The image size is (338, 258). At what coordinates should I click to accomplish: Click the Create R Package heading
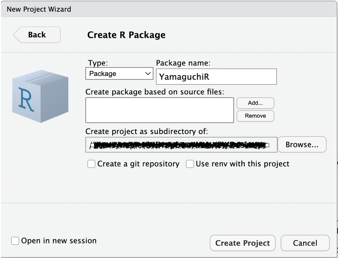click(126, 35)
